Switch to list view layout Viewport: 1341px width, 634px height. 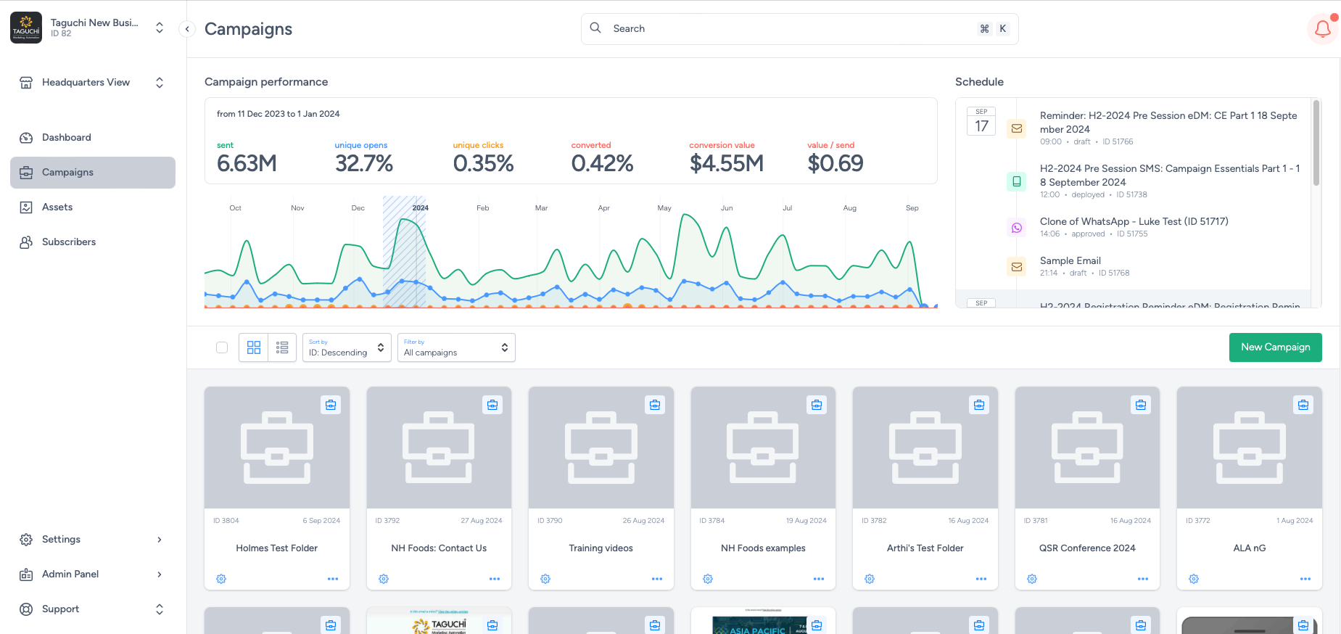click(x=282, y=347)
